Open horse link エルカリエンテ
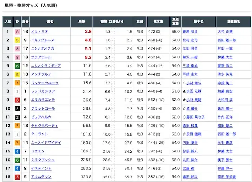The image size is (252, 182). [43, 100]
